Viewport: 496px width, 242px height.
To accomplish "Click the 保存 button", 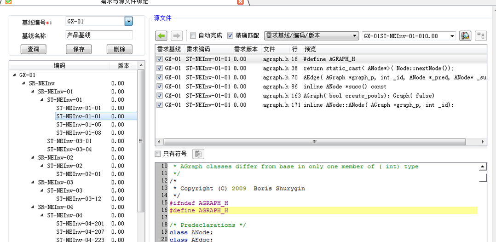I will [79, 49].
